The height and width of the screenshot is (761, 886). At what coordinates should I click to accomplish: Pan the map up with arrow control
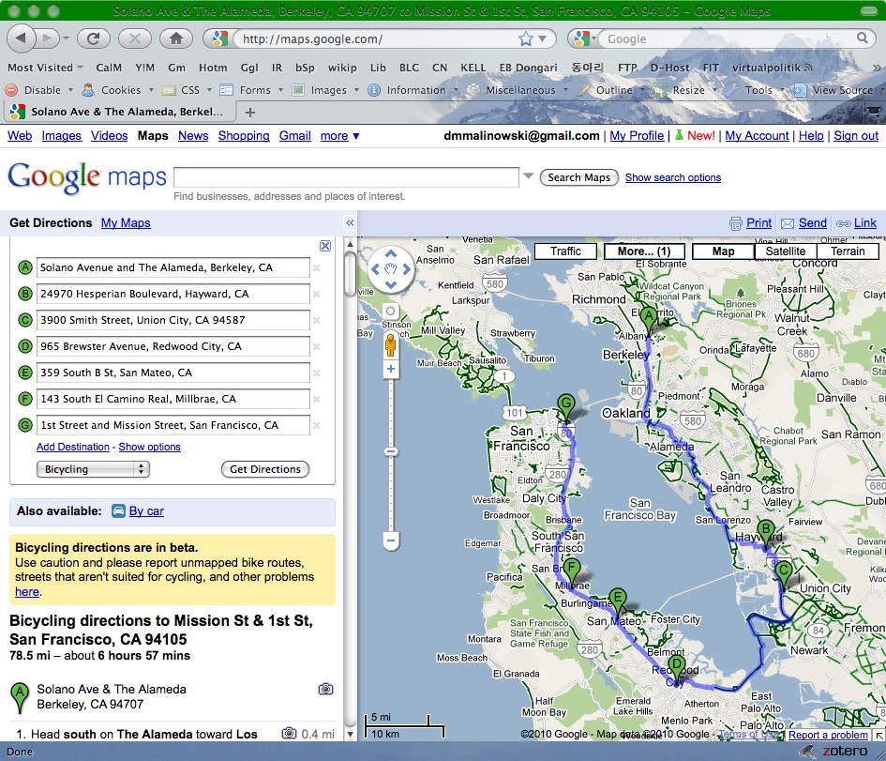[x=390, y=253]
